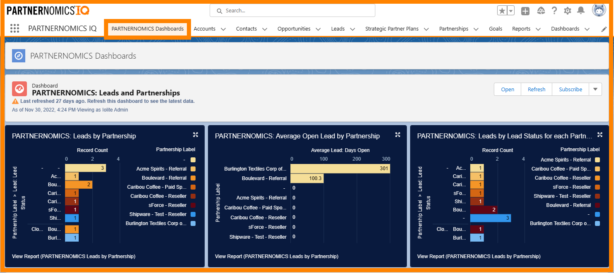Open the Opportunities tab

(x=294, y=29)
